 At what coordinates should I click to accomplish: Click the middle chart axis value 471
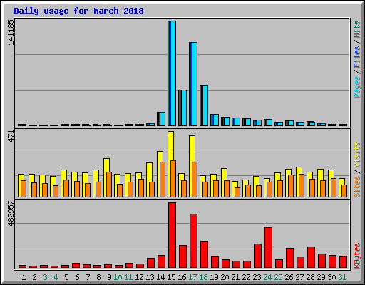11,136
